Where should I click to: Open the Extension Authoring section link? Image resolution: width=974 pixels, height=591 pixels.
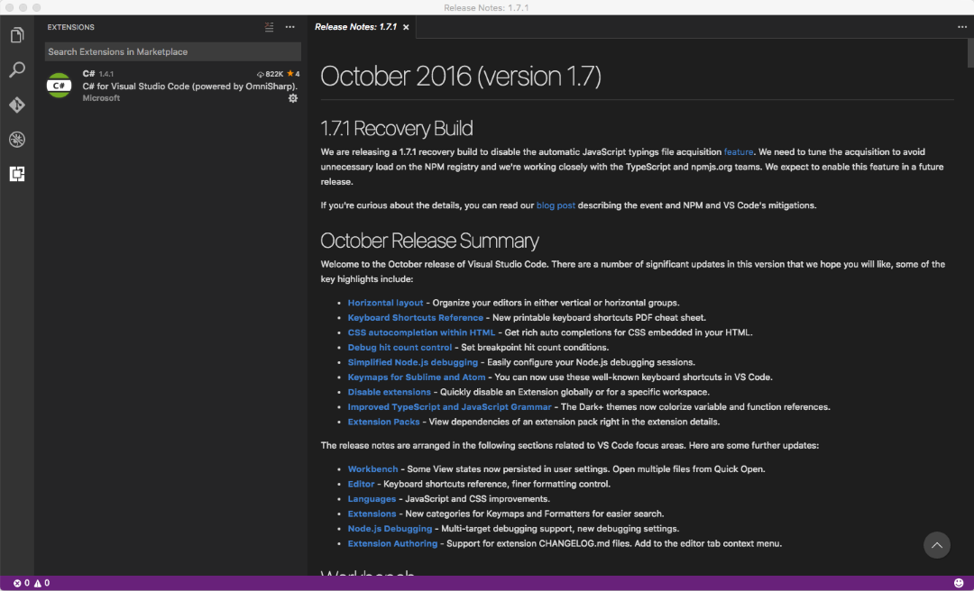coord(392,544)
